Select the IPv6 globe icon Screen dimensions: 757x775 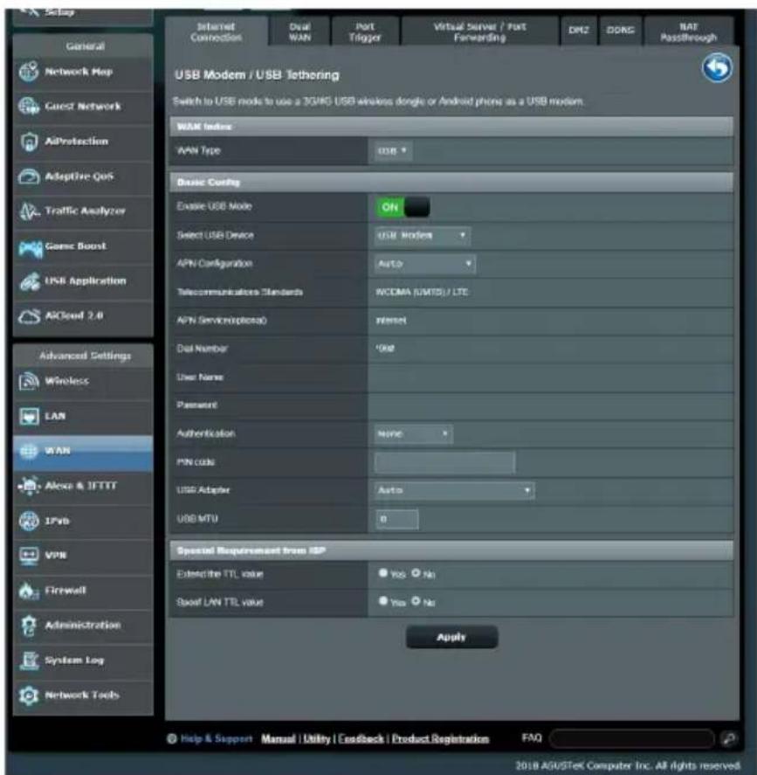click(29, 521)
